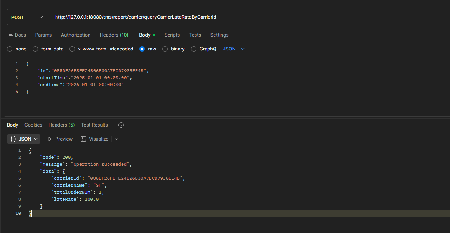450x233 pixels.
Task: Switch to the Authorization tab
Action: point(76,35)
